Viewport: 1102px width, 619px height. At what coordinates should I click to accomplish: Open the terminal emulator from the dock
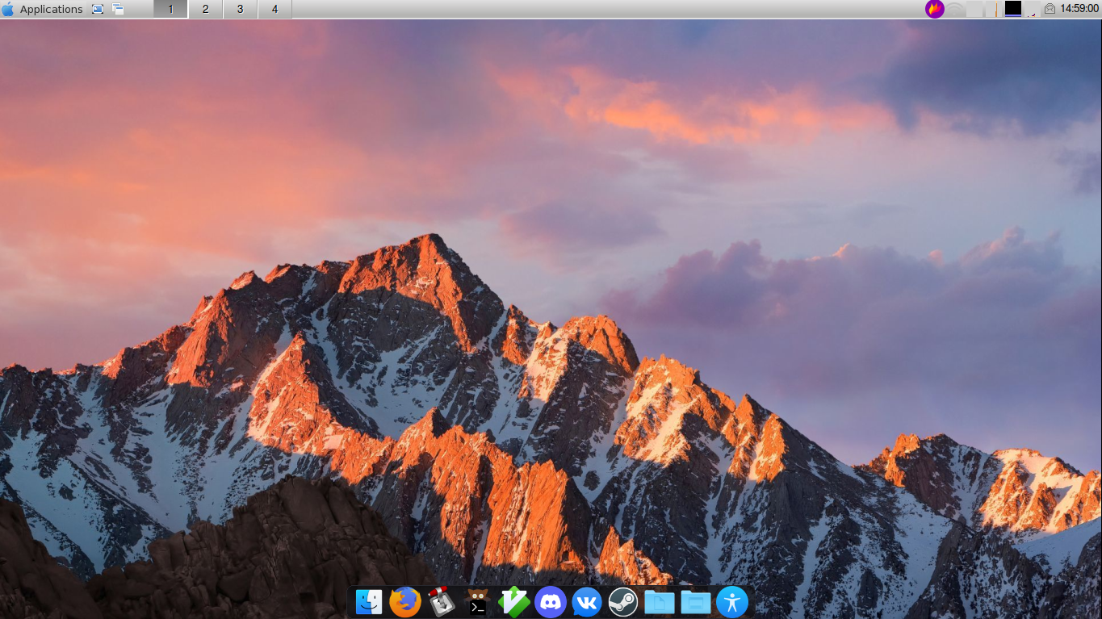[x=478, y=602]
